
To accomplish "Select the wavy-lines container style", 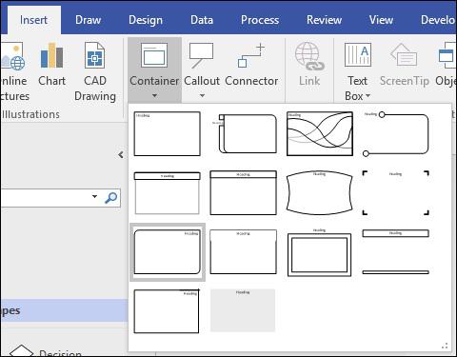I will coord(320,133).
